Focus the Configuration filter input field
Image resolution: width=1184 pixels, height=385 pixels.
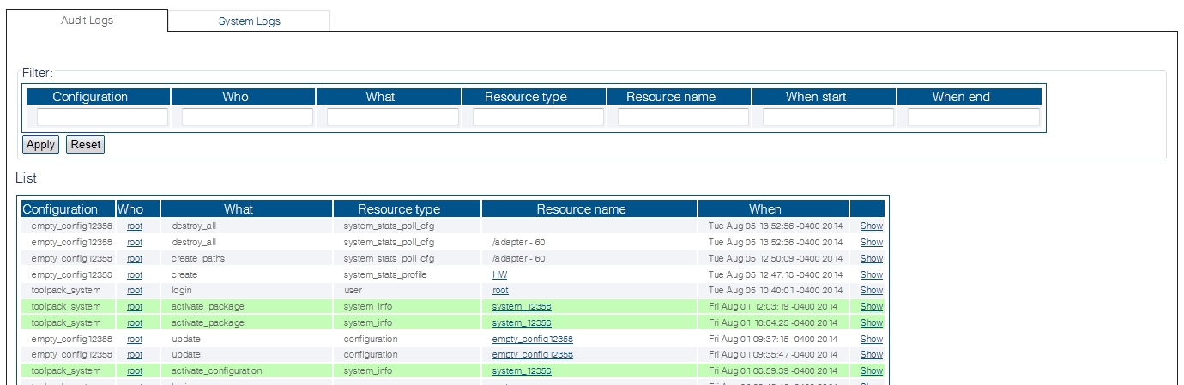[102, 117]
